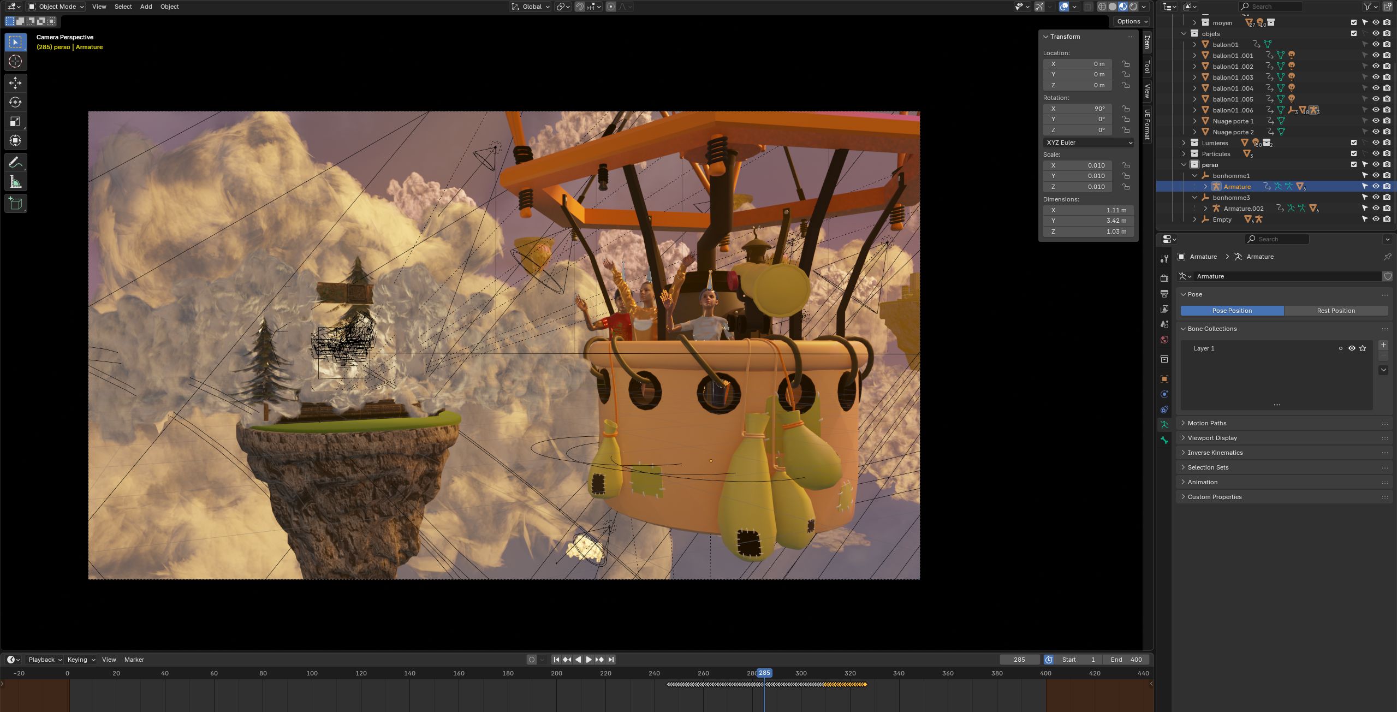This screenshot has height=712, width=1397.
Task: Select the Annotate tool
Action: point(15,163)
